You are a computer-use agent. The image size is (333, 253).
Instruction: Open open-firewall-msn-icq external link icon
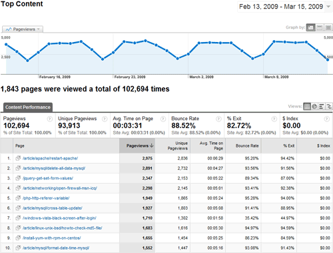[18, 188]
